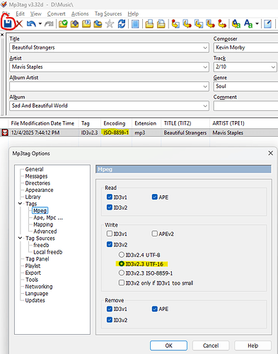Select Tag Panel in options tree
278x354 pixels.
(37, 258)
